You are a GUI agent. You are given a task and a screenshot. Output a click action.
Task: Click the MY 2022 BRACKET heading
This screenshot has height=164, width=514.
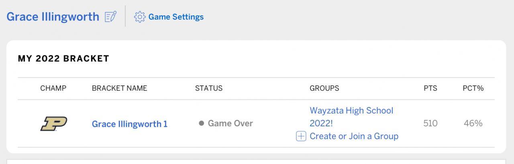coord(63,59)
